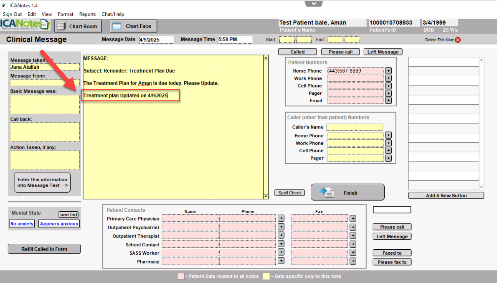Click the Finish button with document icon
497x285 pixels.
(x=347, y=193)
